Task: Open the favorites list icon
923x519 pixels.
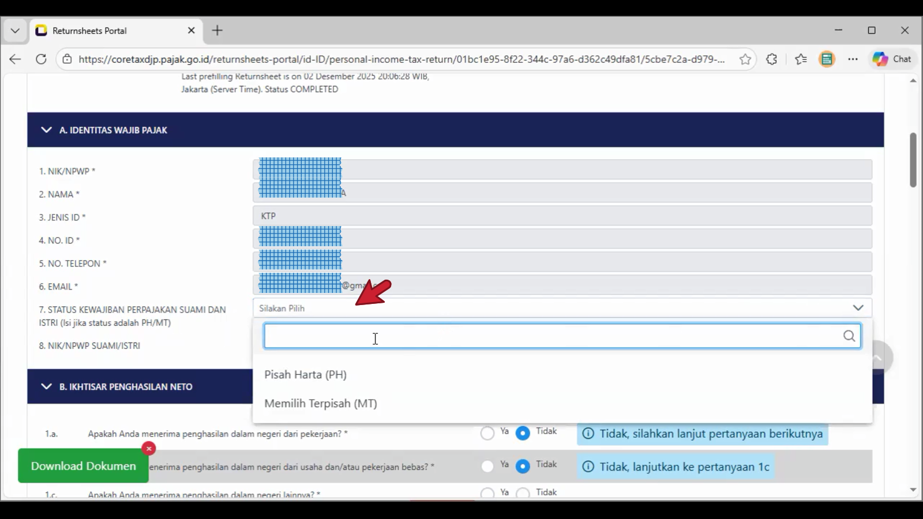Action: point(801,59)
